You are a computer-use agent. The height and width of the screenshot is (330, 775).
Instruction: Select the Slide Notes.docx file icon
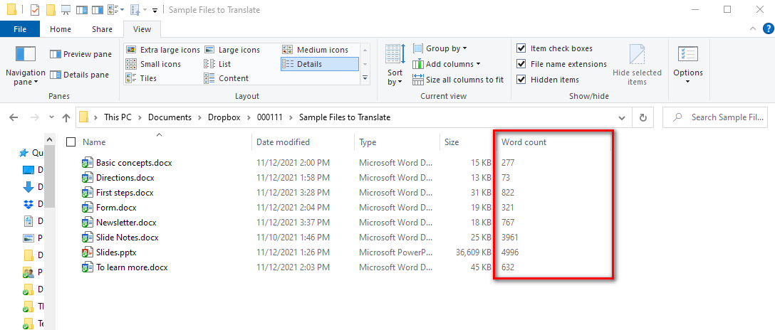tap(88, 238)
